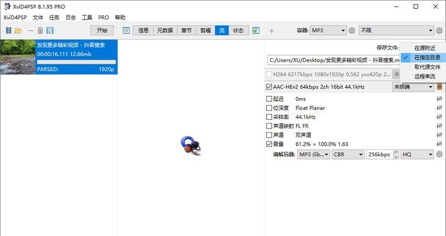This screenshot has width=446, height=236.
Task: Click the Float Planar bit depth value
Action: [x=310, y=108]
